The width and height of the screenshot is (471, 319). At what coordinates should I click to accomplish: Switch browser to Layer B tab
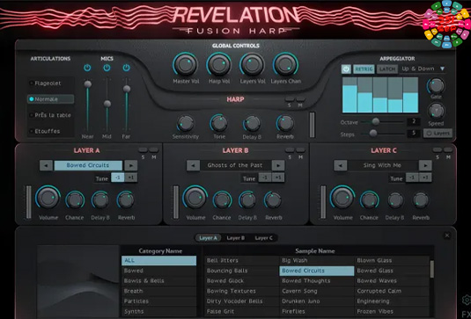pyautogui.click(x=236, y=238)
